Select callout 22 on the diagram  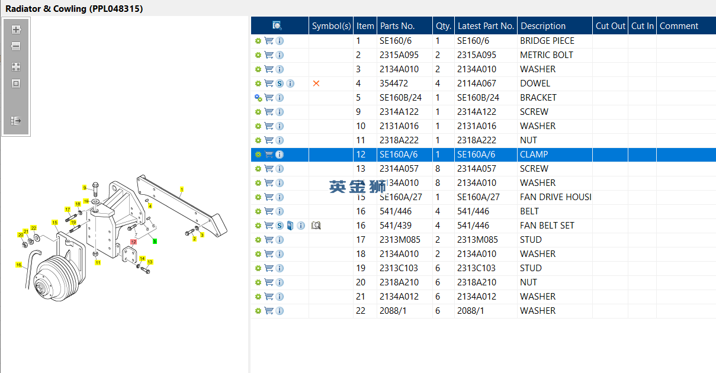point(34,228)
